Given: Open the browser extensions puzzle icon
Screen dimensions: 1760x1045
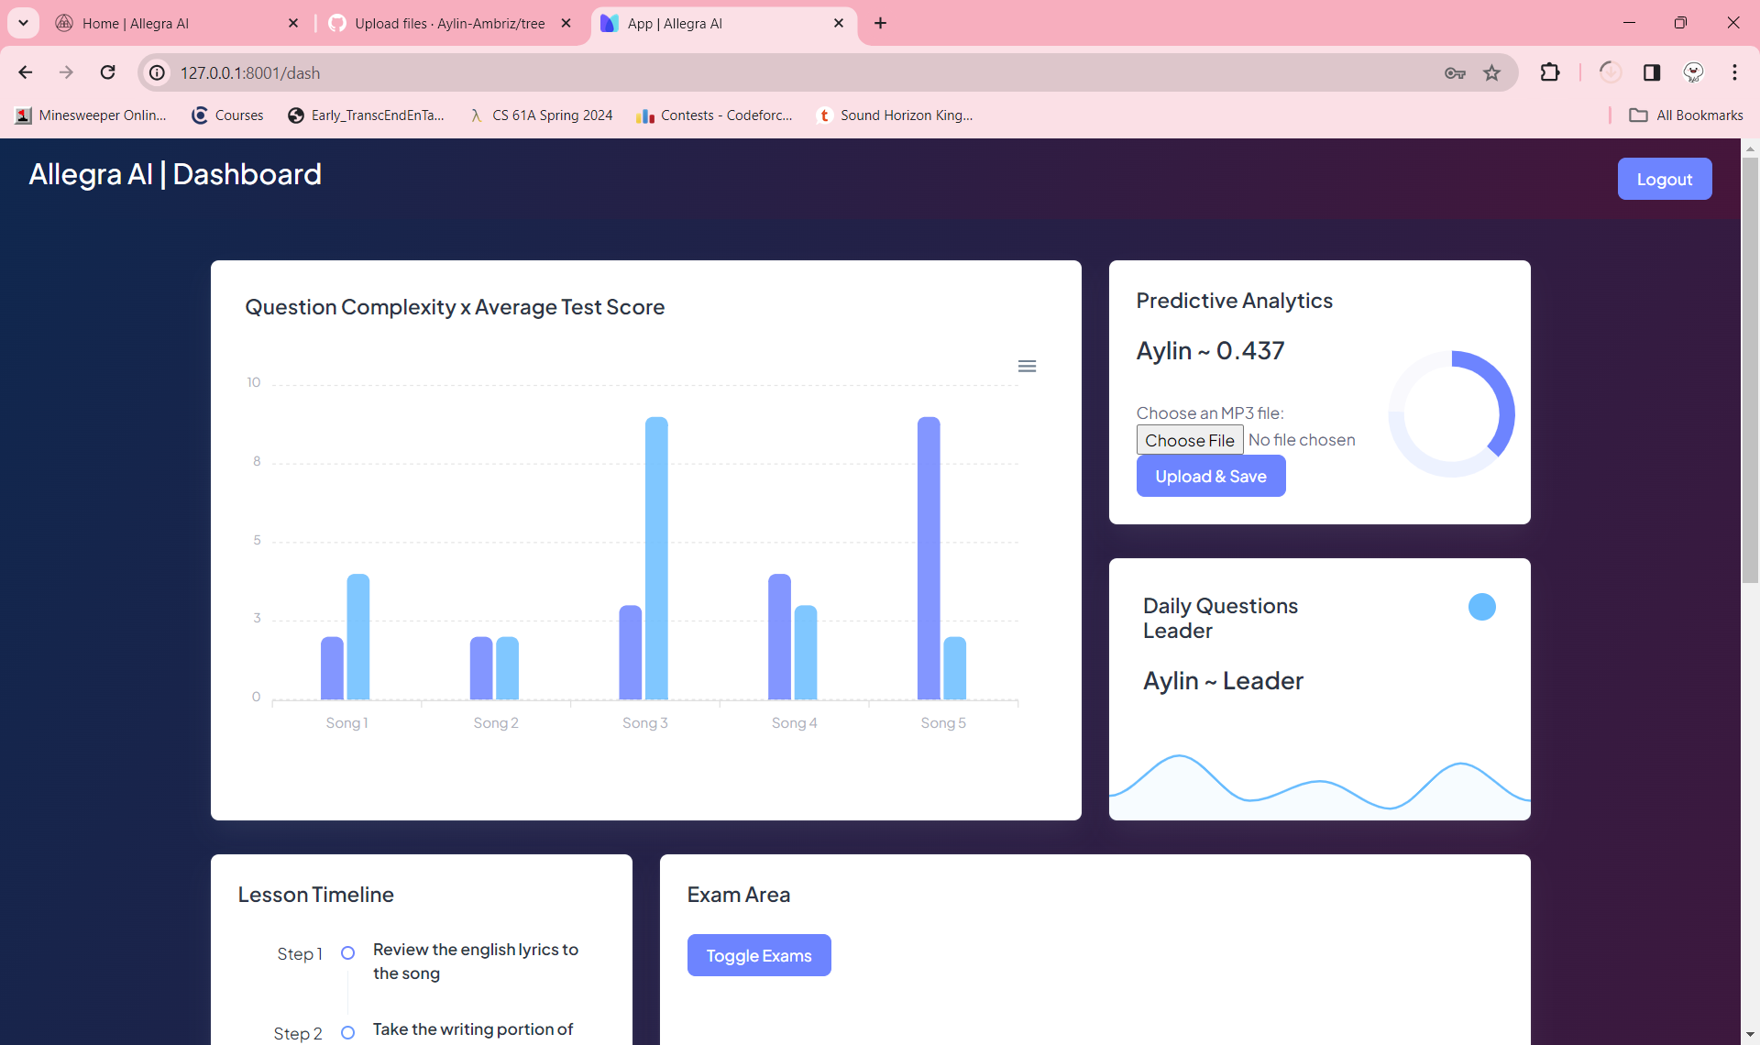Looking at the screenshot, I should coord(1550,72).
